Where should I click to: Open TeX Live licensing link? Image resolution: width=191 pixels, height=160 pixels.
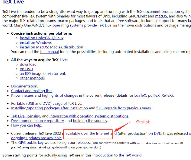point(26,116)
